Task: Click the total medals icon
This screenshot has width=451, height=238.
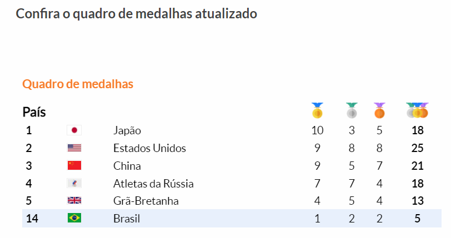Action: 417,111
